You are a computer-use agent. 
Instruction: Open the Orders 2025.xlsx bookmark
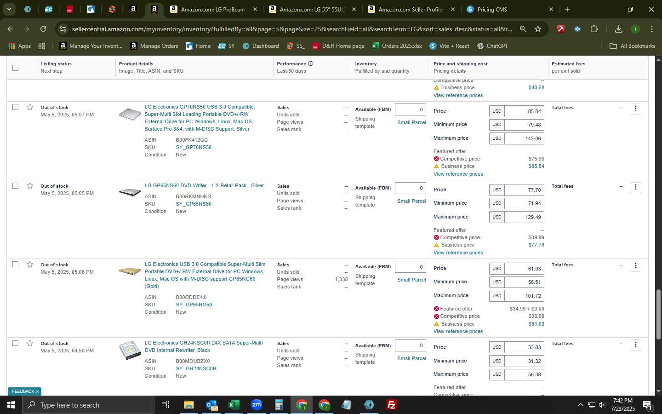coord(397,46)
